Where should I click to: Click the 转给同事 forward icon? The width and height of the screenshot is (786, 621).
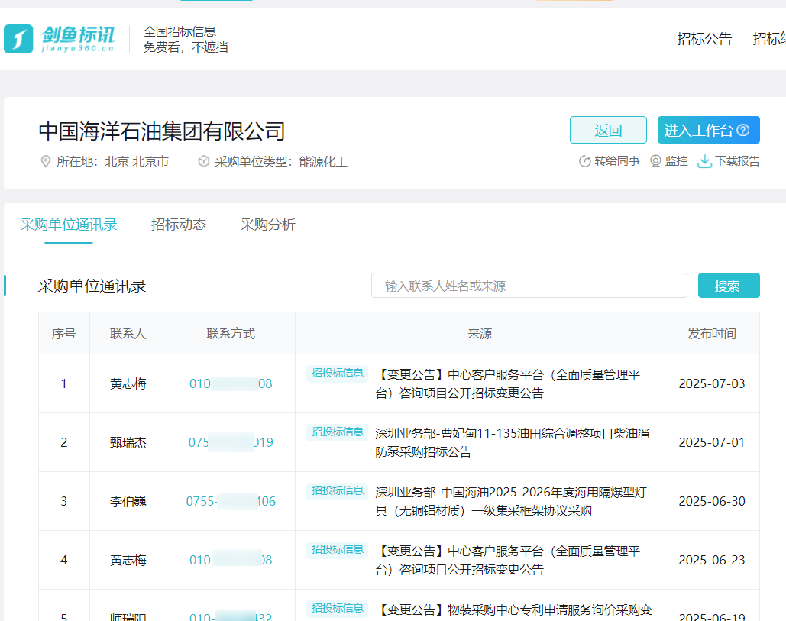[585, 161]
